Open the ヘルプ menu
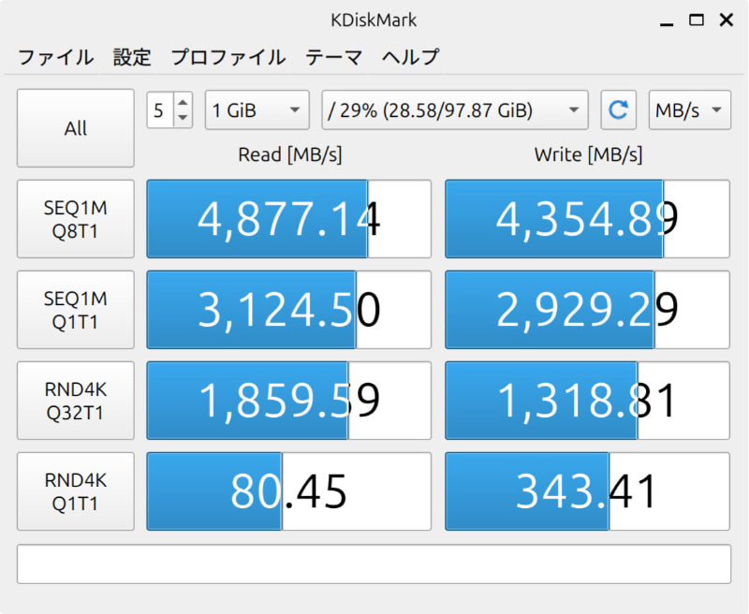The height and width of the screenshot is (614, 749). tap(410, 57)
